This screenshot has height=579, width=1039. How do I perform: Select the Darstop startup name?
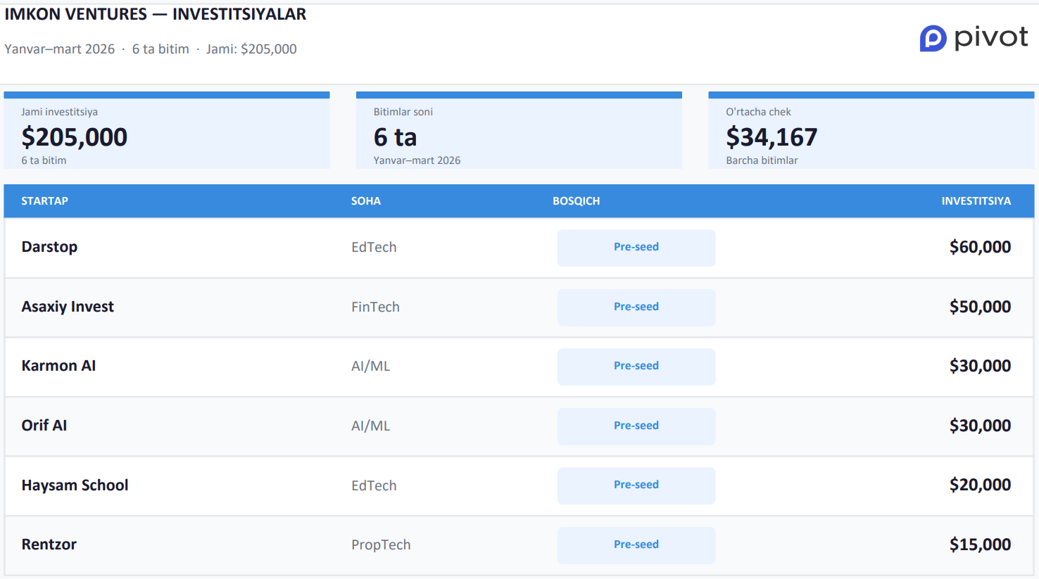[49, 247]
